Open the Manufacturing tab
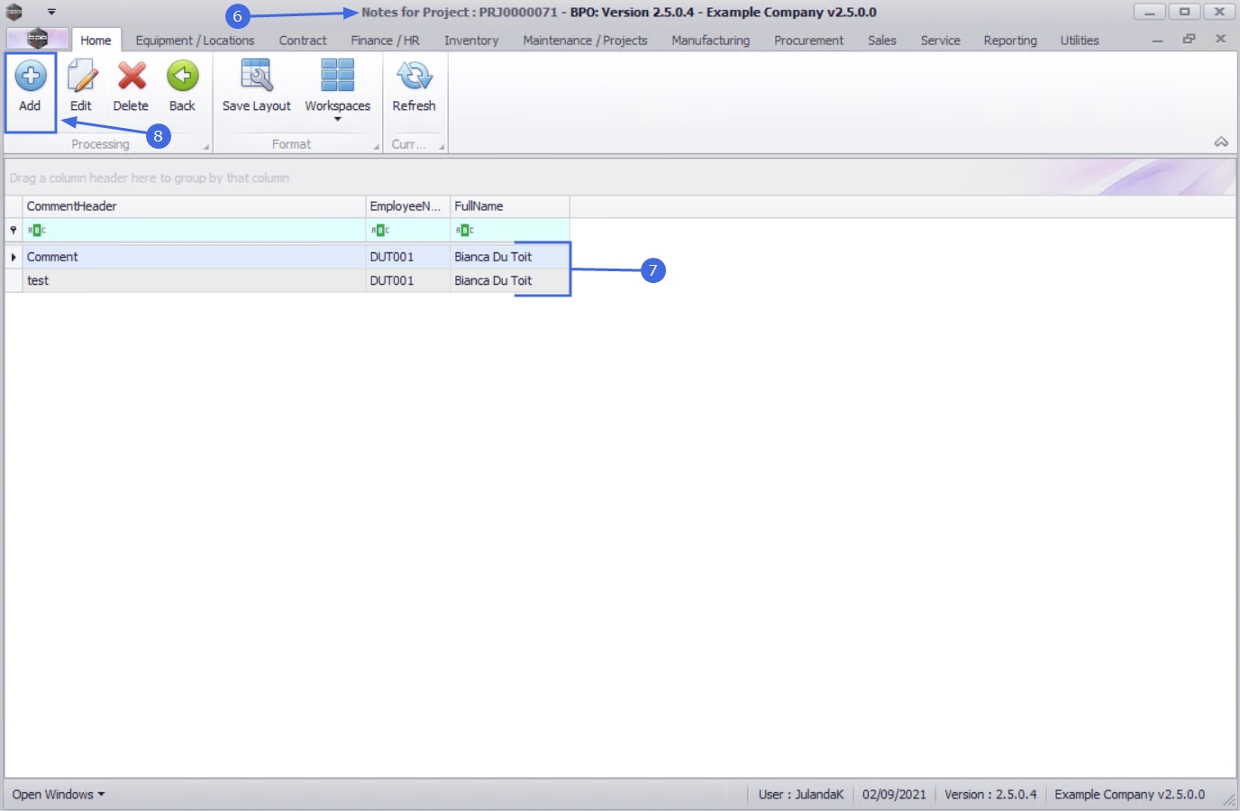This screenshot has height=811, width=1240. click(710, 41)
